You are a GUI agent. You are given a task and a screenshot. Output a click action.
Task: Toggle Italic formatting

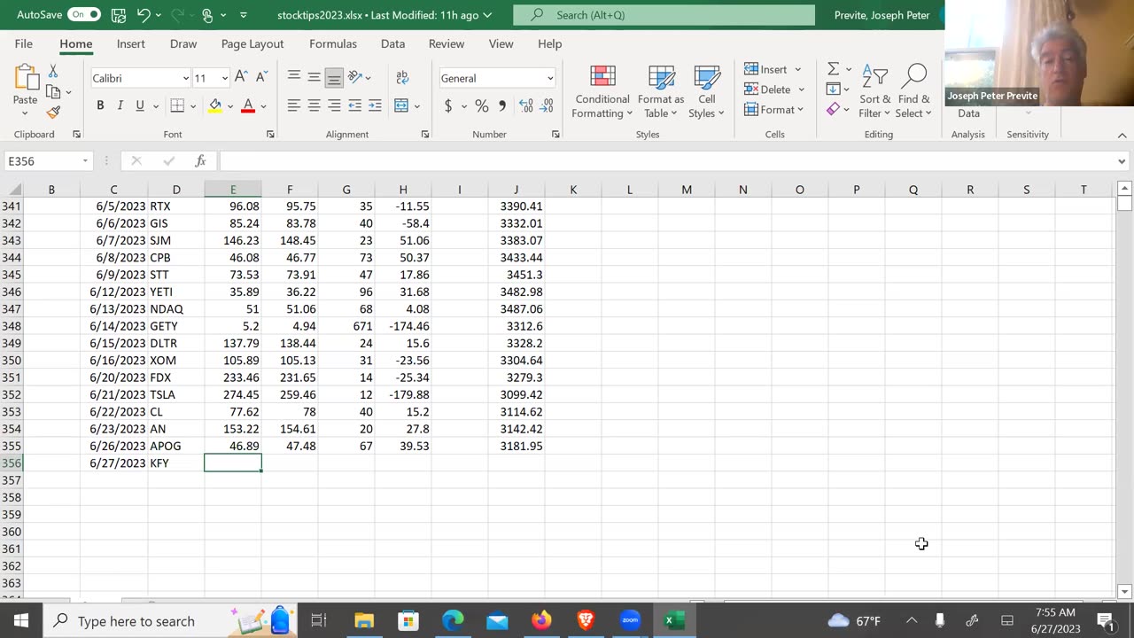[120, 105]
